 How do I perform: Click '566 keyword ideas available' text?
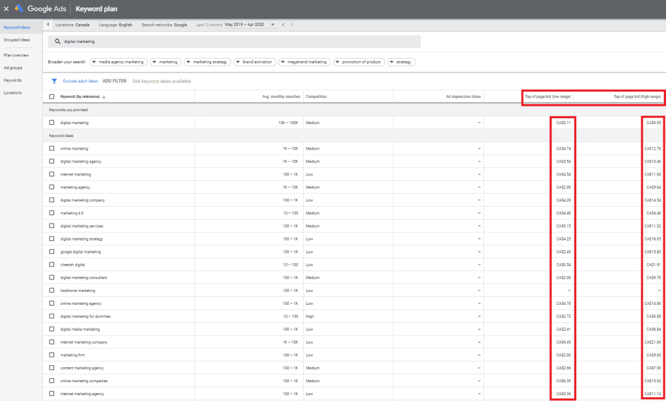click(161, 81)
